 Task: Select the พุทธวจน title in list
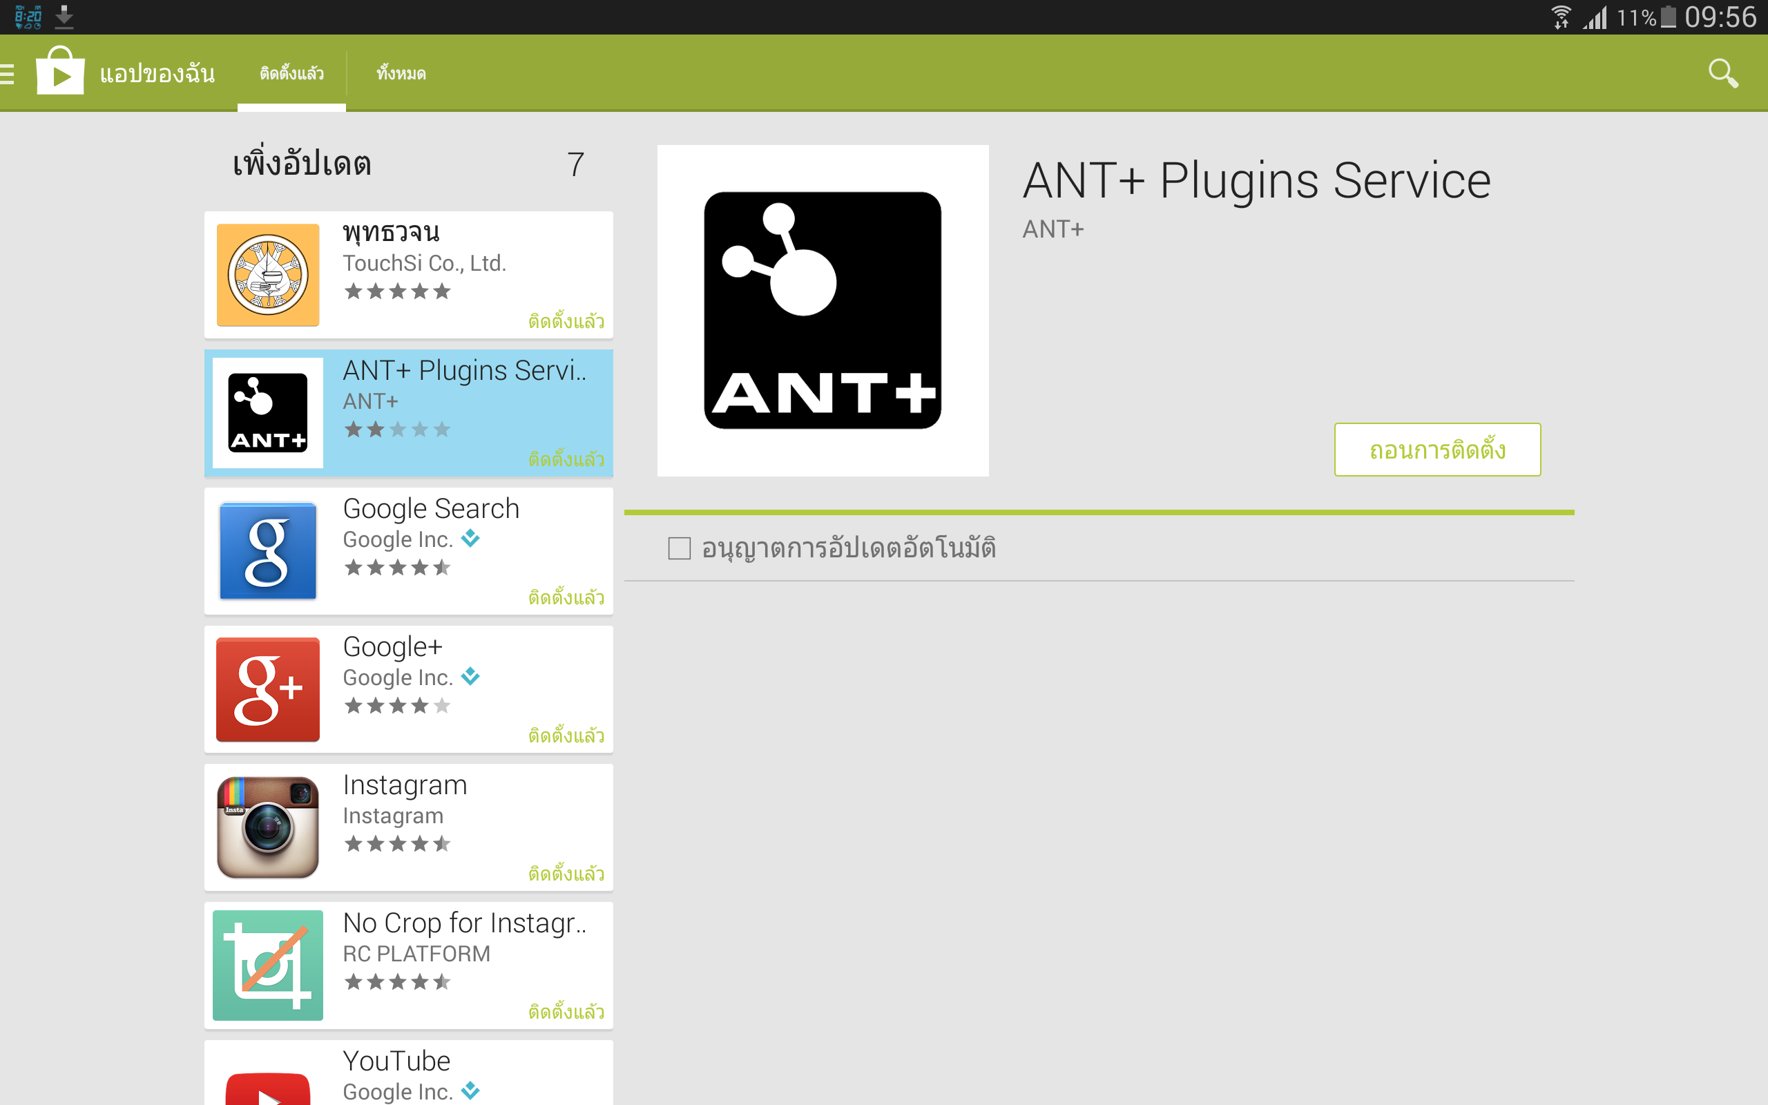(x=391, y=233)
